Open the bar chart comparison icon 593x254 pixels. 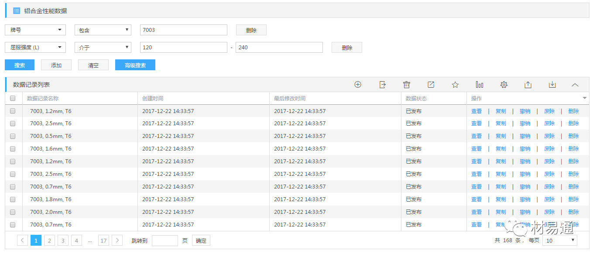click(480, 85)
